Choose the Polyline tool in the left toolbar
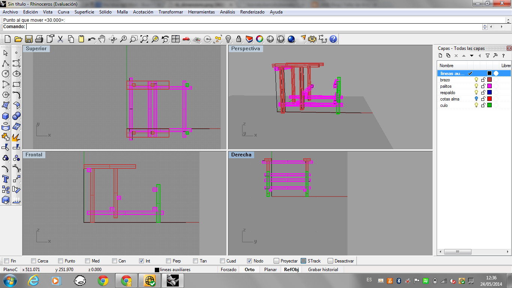 [6, 63]
